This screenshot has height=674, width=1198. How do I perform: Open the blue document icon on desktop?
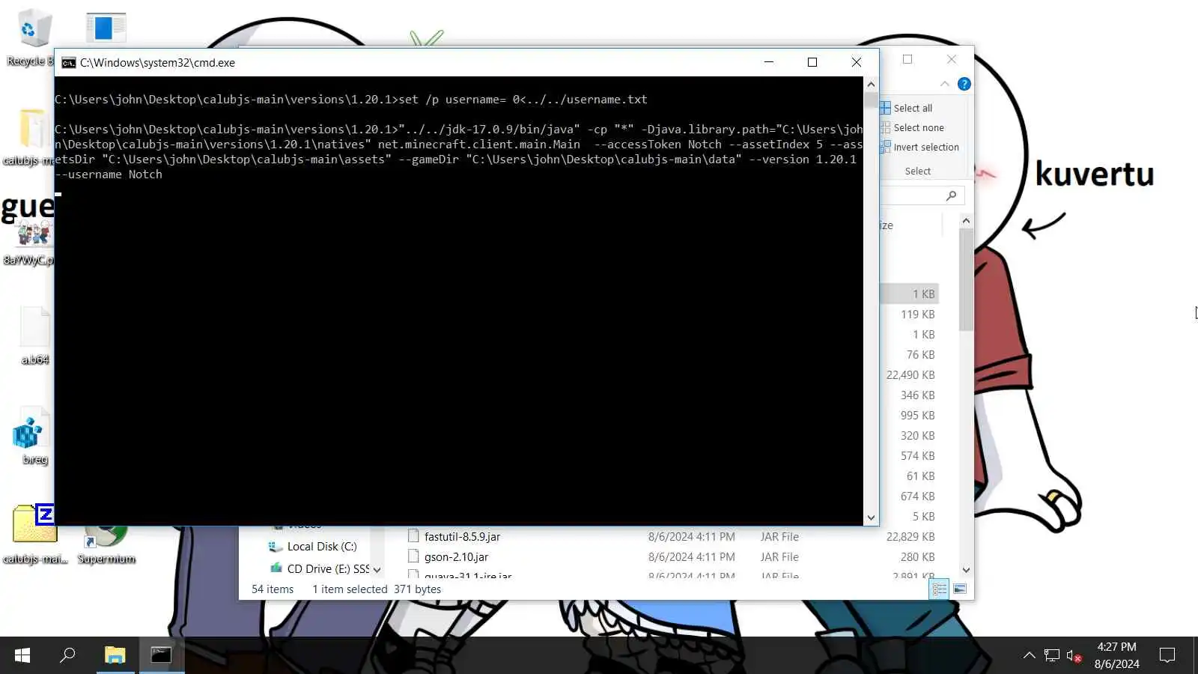[x=106, y=28]
